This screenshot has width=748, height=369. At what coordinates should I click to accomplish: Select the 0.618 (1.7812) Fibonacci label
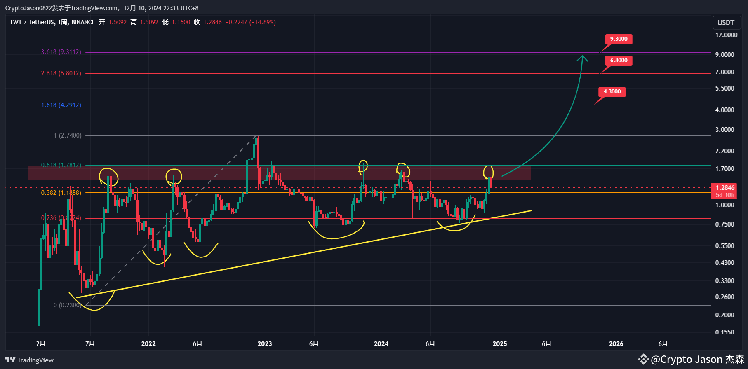pos(61,165)
